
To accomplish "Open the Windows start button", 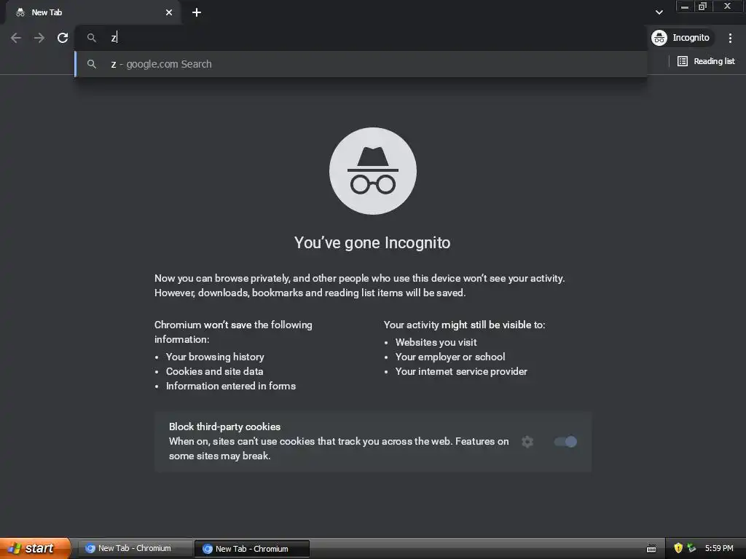I will point(35,549).
